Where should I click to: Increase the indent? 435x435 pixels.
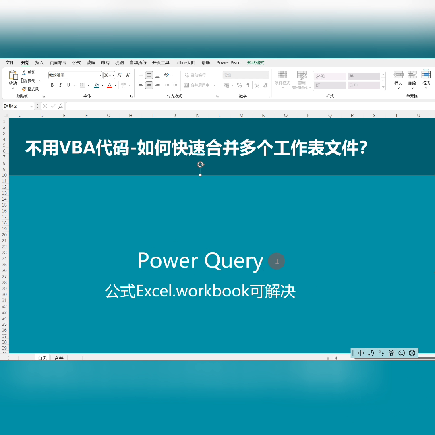point(175,85)
